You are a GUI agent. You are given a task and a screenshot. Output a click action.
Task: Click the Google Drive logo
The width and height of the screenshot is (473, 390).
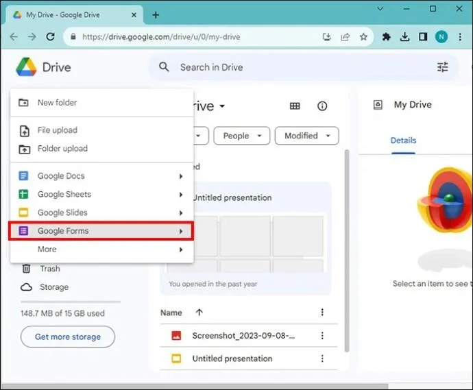(27, 67)
